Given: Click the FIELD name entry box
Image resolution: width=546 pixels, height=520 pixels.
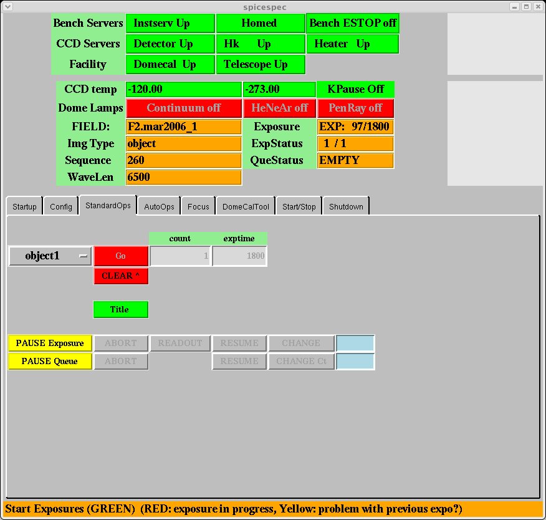Looking at the screenshot, I should pos(183,127).
